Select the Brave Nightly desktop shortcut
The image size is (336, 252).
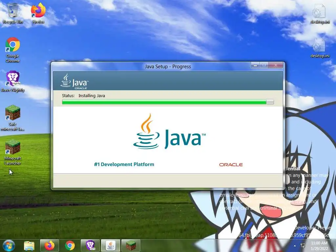[13, 81]
